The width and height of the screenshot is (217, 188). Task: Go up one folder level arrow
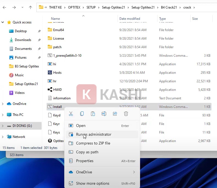pos(30,7)
